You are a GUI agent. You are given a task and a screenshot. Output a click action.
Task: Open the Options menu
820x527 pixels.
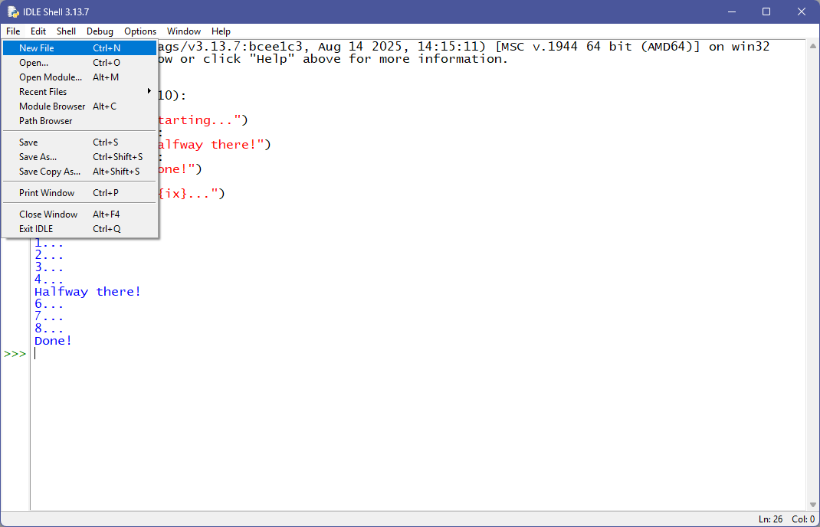pos(140,31)
